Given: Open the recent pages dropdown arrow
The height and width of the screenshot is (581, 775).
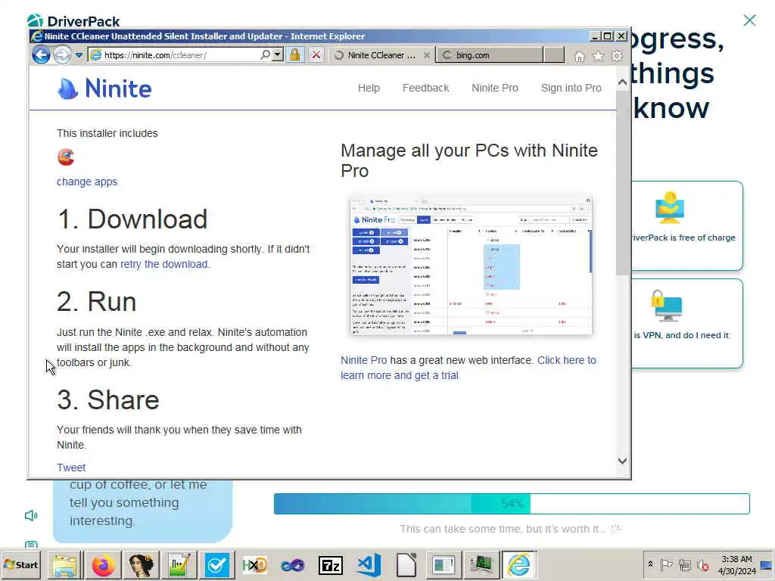Looking at the screenshot, I should [79, 54].
